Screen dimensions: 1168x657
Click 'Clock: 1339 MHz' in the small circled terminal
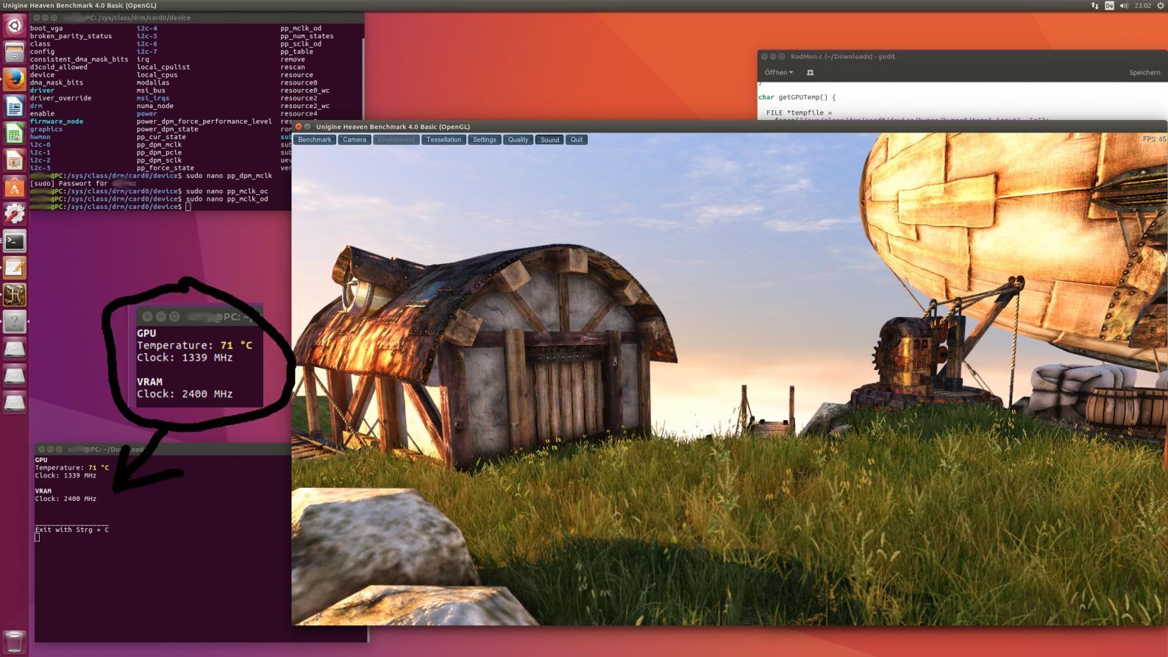coord(185,358)
